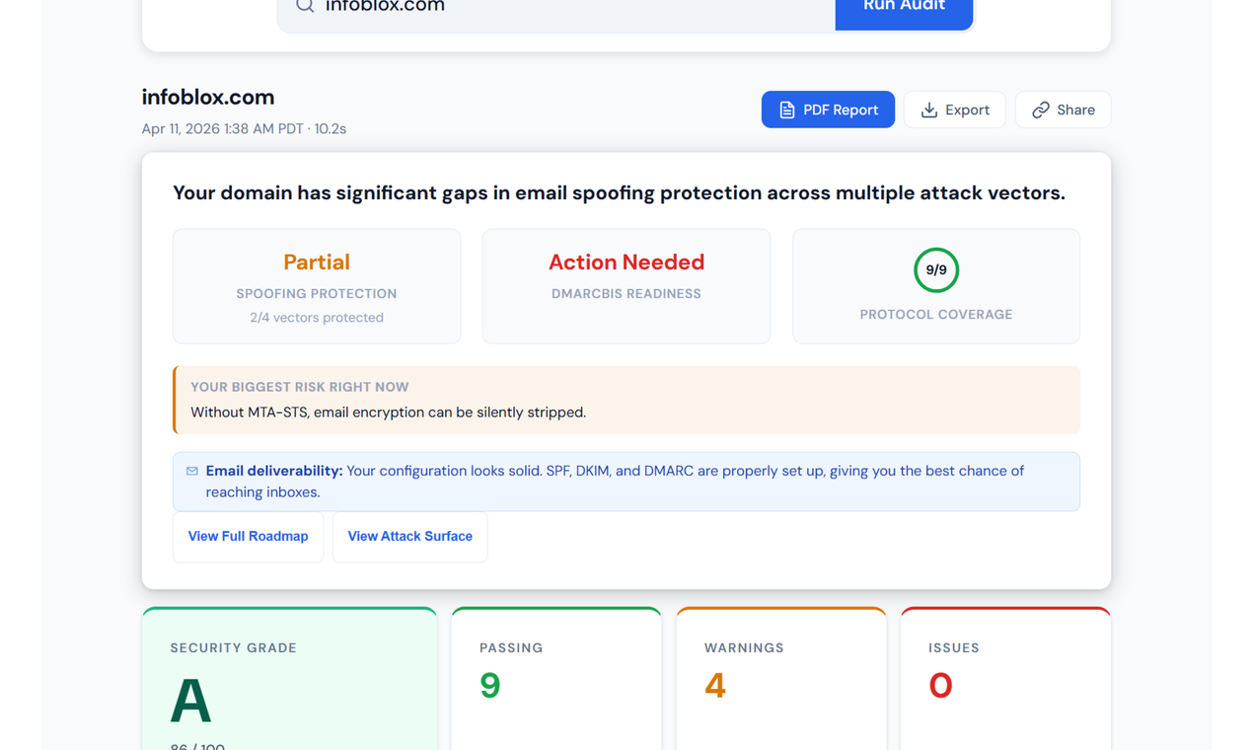The image size is (1253, 750).
Task: Click the download arrow icon in Export
Action: pyautogui.click(x=928, y=110)
